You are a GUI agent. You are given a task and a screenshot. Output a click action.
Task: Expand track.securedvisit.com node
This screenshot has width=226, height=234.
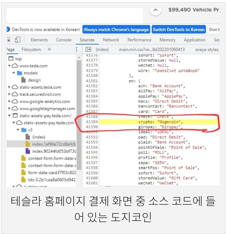point(9,94)
